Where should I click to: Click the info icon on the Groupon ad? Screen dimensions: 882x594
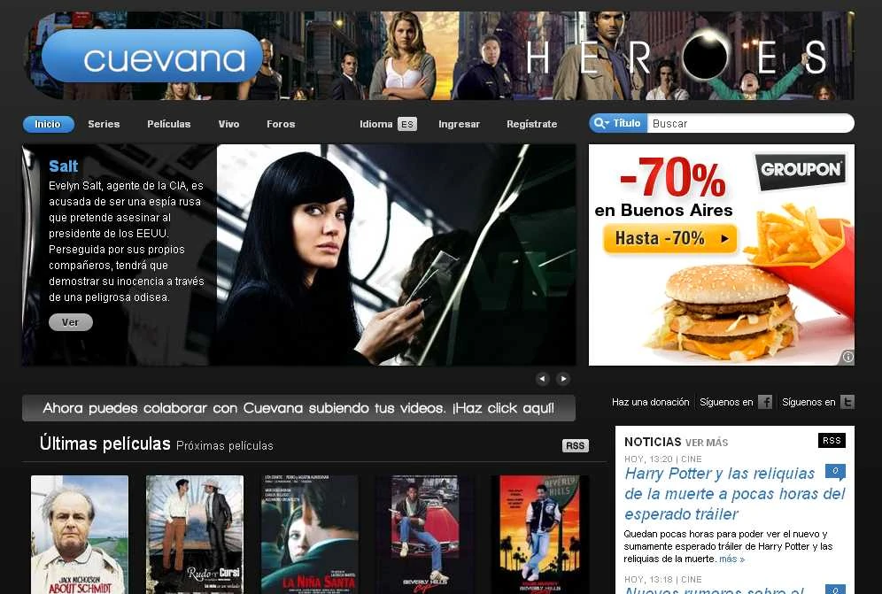pyautogui.click(x=847, y=358)
